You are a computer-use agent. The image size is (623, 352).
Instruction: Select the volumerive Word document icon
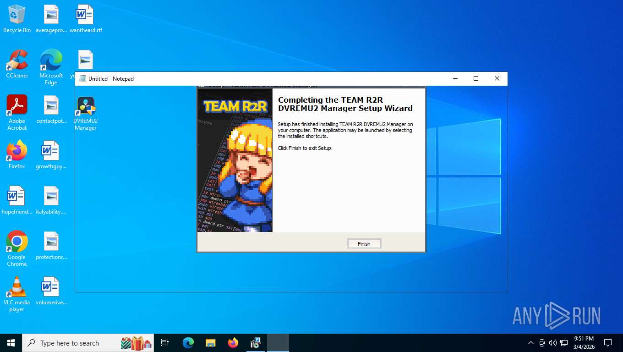coord(51,291)
